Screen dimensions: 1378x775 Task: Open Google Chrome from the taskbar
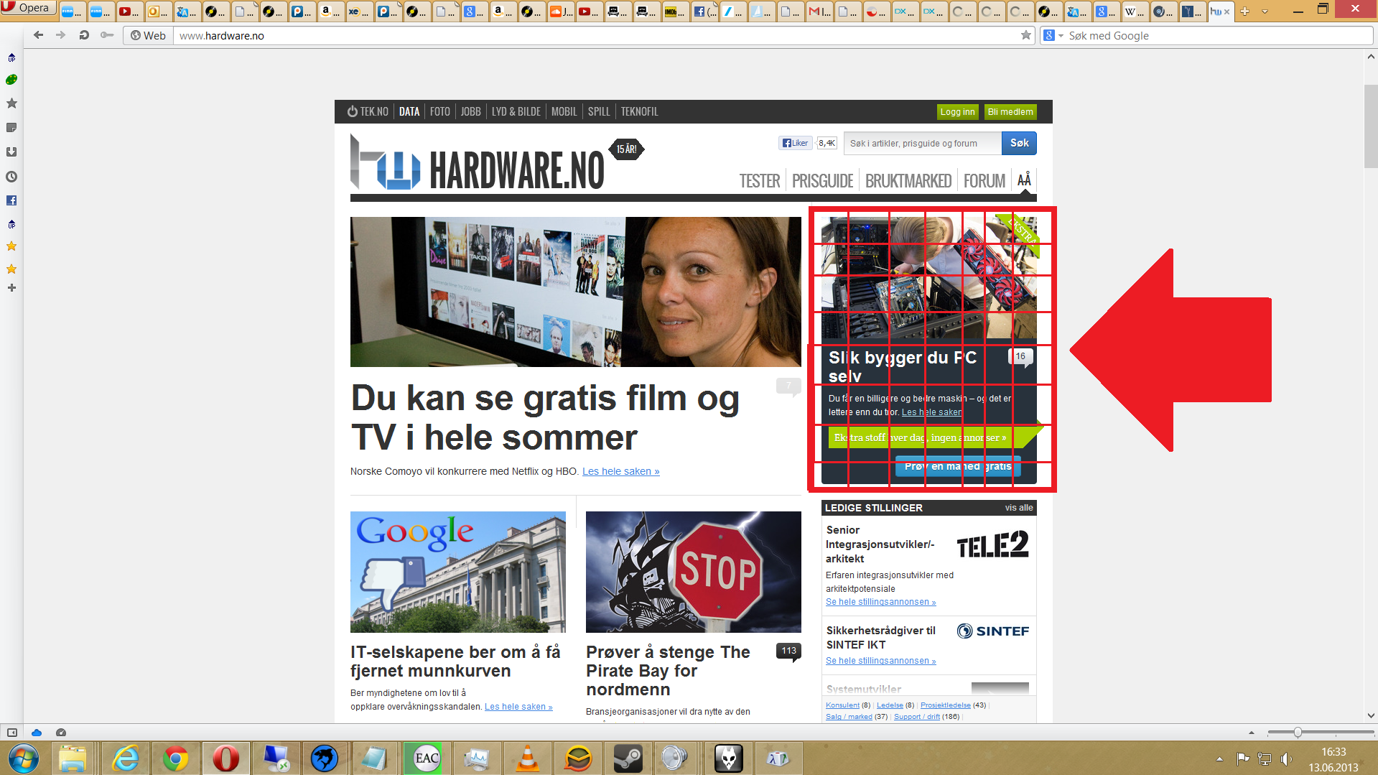click(175, 758)
